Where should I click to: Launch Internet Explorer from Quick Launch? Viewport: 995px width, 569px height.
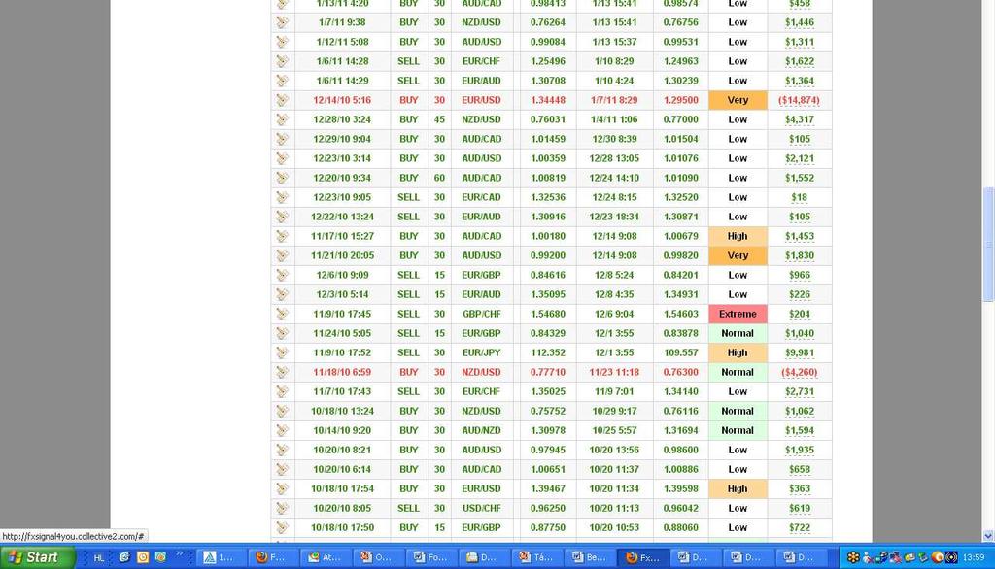124,557
